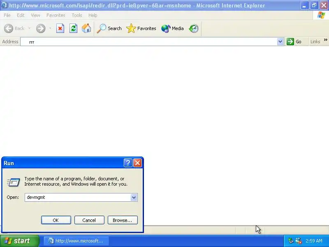Image resolution: width=329 pixels, height=247 pixels.
Task: Open the Forward history dropdown arrow
Action: [x=50, y=28]
